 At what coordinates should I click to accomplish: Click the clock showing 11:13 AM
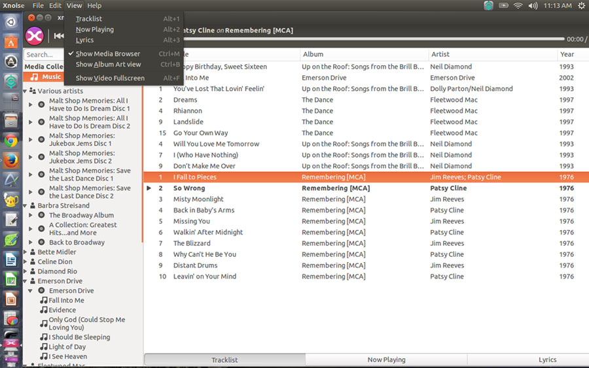[x=558, y=6]
